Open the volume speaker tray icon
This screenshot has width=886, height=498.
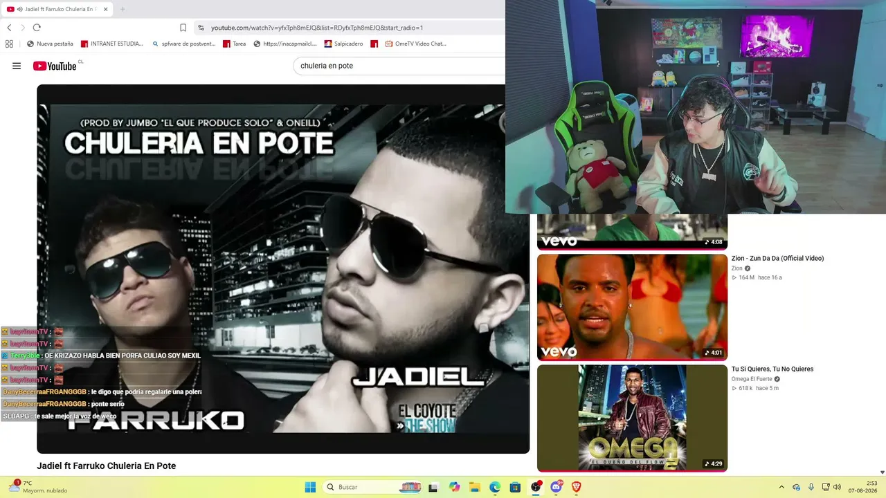coord(837,487)
